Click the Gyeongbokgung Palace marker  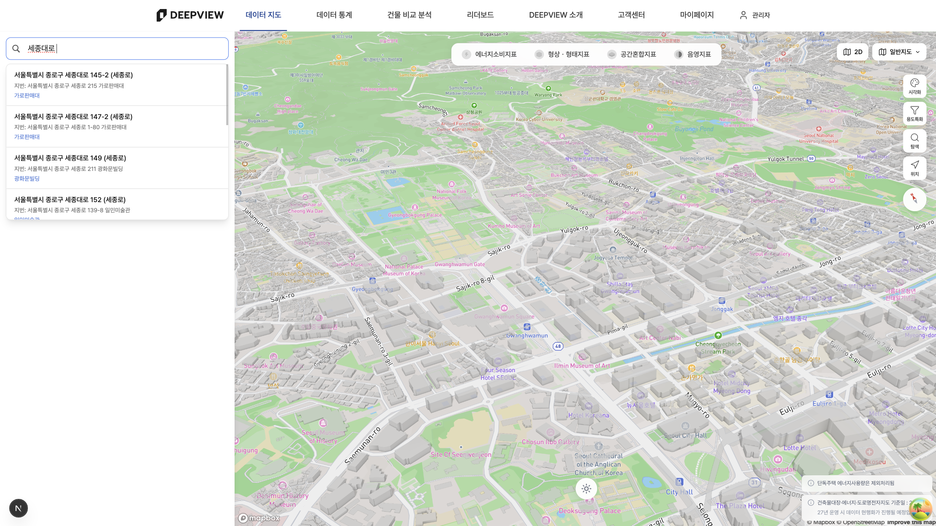coord(415,207)
